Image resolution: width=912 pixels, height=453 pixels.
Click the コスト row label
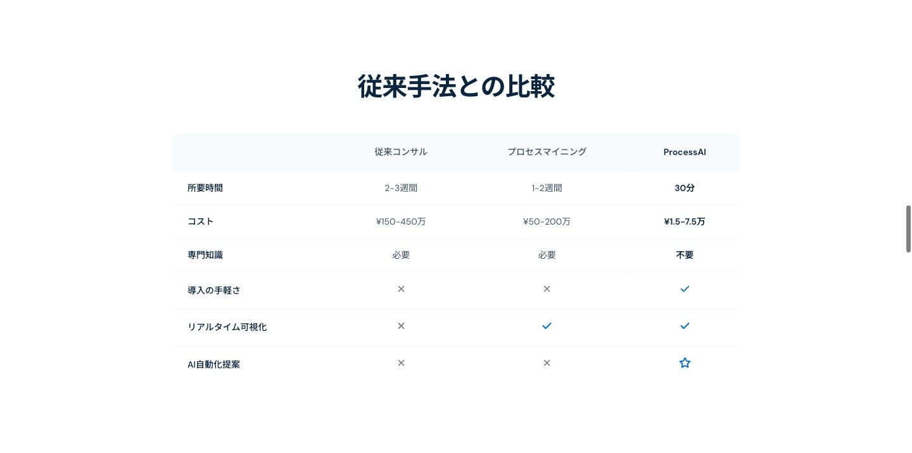(201, 221)
